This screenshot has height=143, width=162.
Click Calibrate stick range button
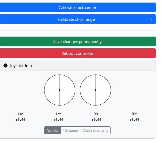point(76,19)
